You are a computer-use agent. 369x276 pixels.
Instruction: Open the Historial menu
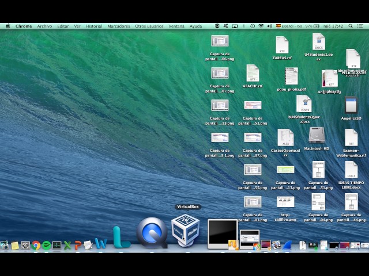coord(94,26)
